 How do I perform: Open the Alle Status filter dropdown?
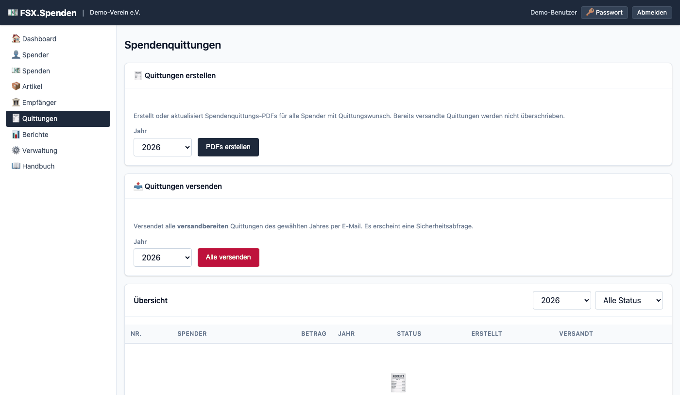click(629, 300)
